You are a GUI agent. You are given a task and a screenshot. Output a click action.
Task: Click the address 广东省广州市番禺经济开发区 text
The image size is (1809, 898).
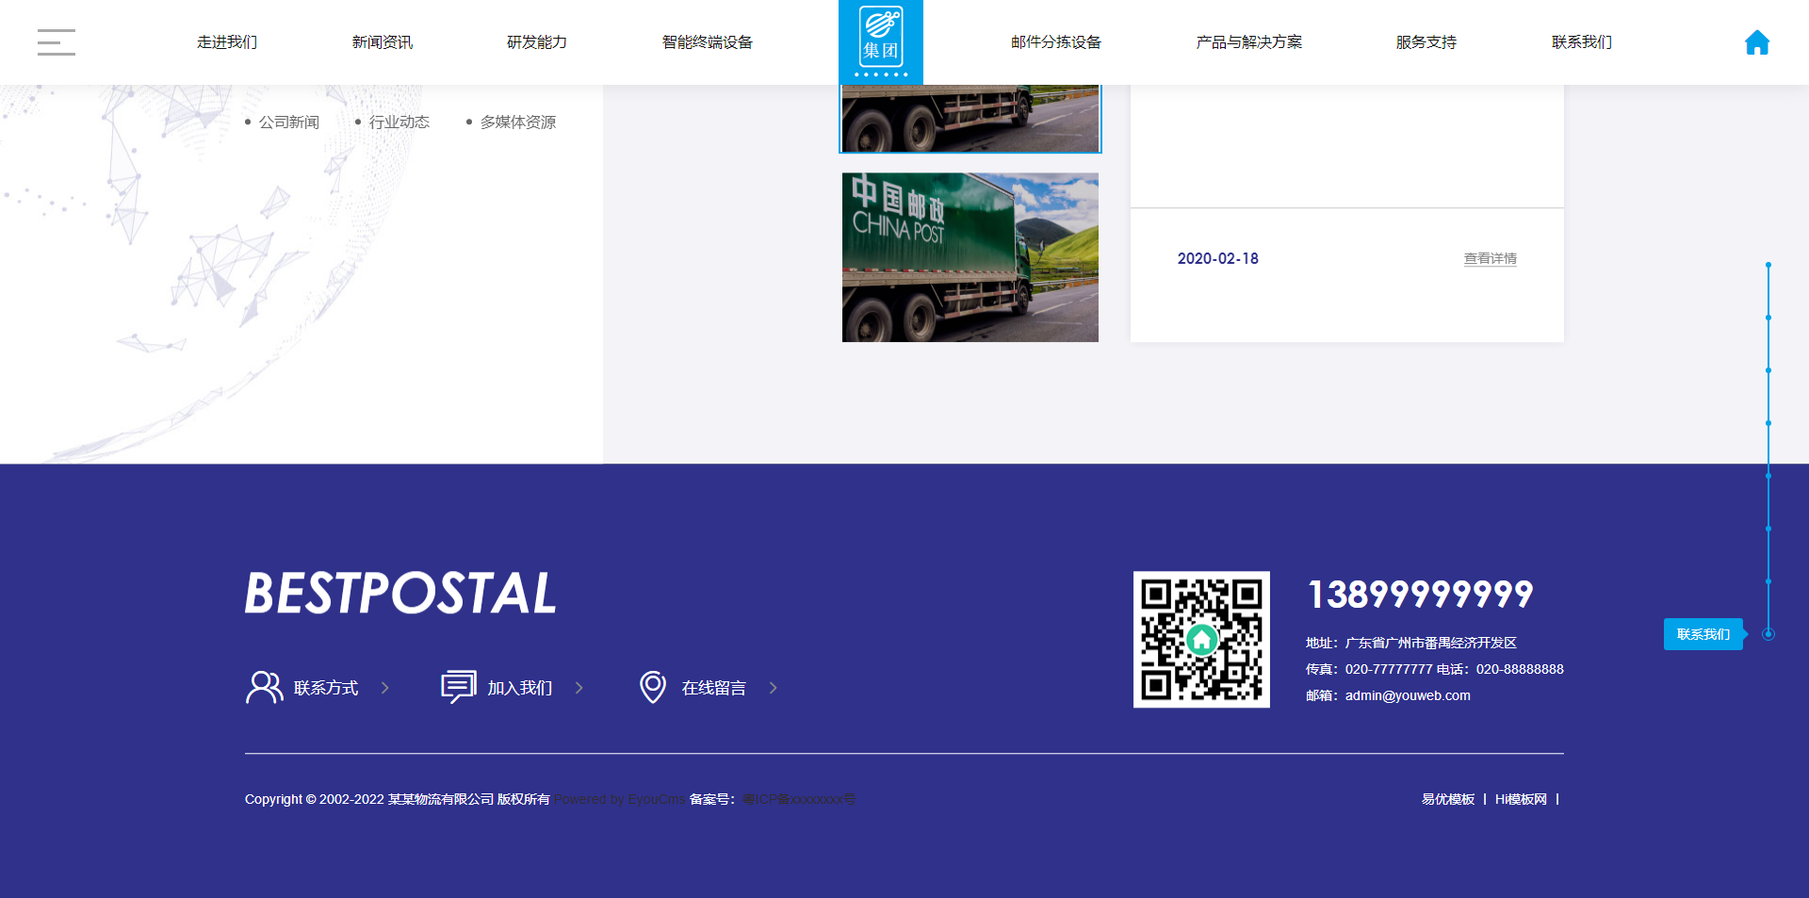click(x=1431, y=643)
